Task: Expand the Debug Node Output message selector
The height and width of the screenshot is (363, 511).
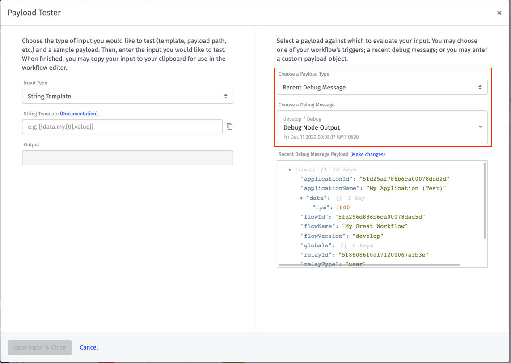Action: click(x=382, y=127)
